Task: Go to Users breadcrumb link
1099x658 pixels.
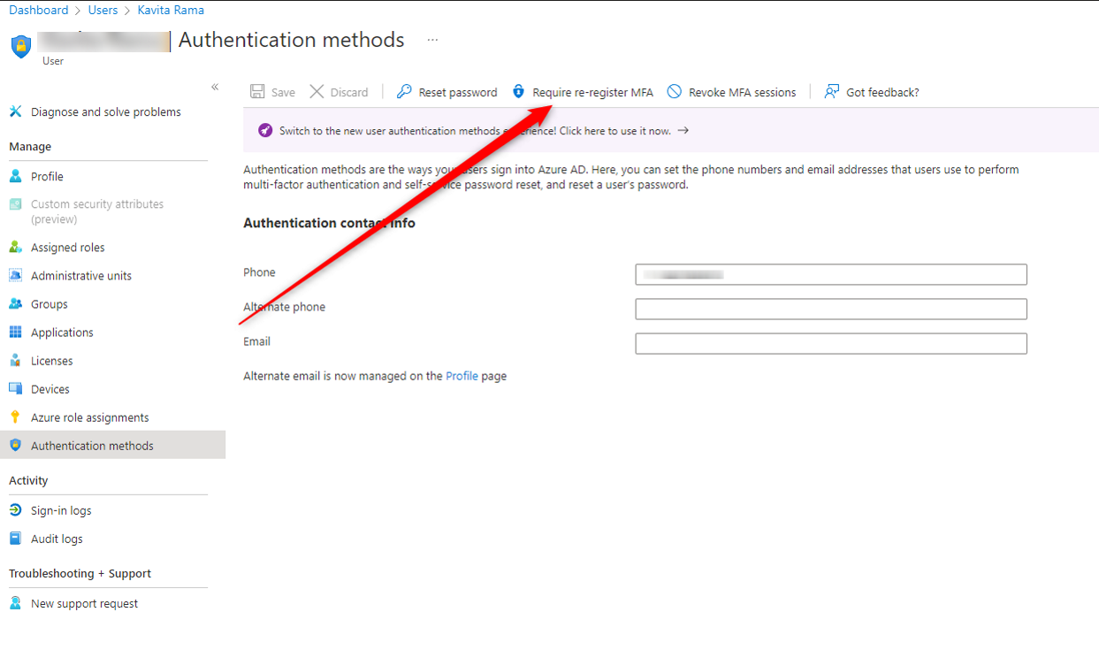Action: [x=103, y=11]
